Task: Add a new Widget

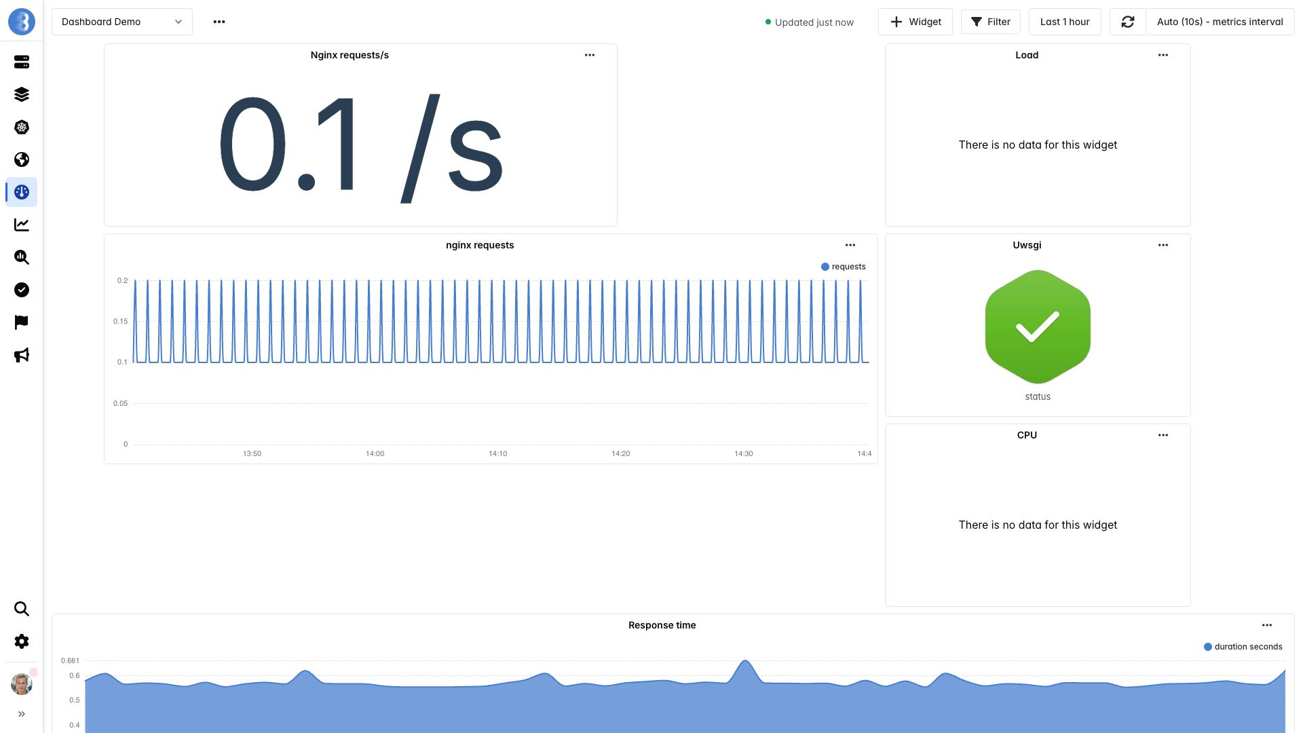Action: (x=915, y=22)
